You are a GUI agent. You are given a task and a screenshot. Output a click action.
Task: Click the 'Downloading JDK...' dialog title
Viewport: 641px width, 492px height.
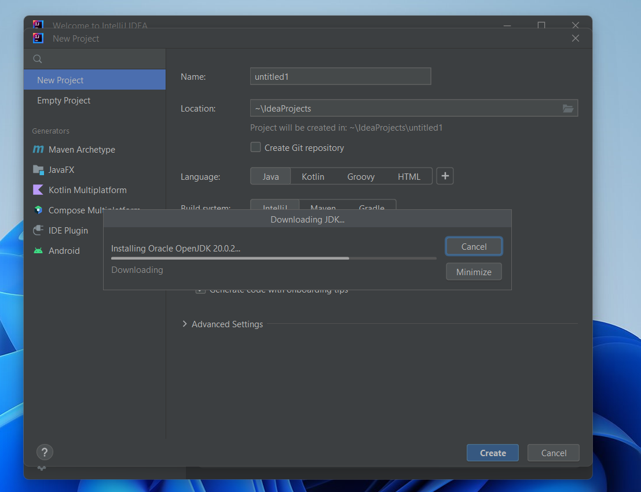point(307,219)
